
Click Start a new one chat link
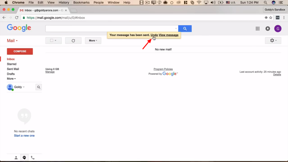coord(24,135)
